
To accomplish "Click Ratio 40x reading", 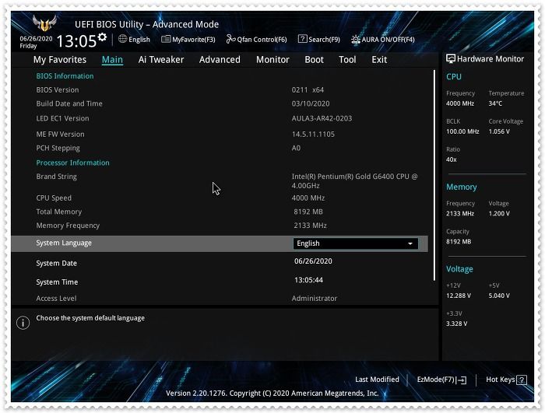I will click(x=451, y=159).
